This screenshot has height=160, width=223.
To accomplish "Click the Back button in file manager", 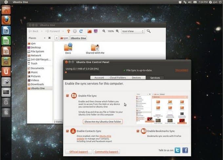I will click(x=34, y=31).
